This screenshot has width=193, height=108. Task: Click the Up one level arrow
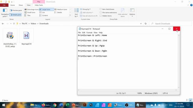pyautogui.click(x=14, y=24)
